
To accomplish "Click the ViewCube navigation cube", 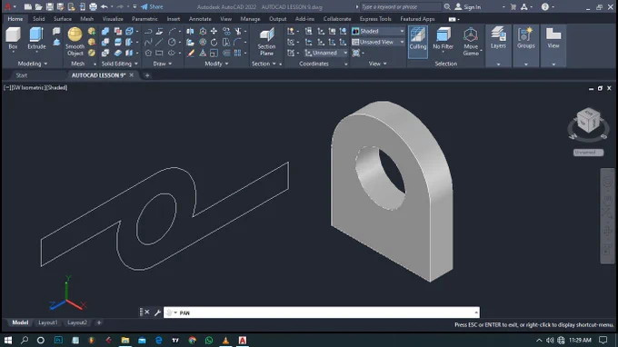I will point(588,120).
